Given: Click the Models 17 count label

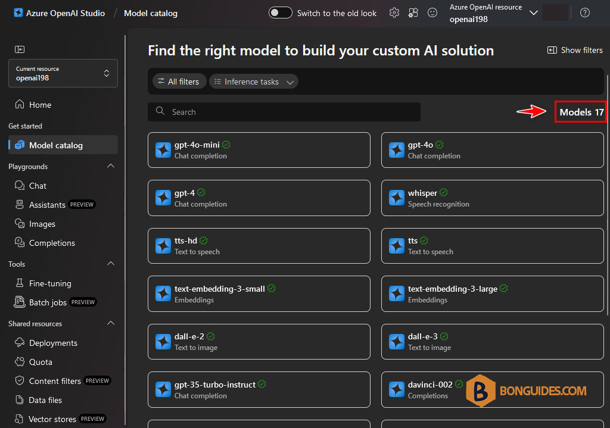Looking at the screenshot, I should click(581, 112).
